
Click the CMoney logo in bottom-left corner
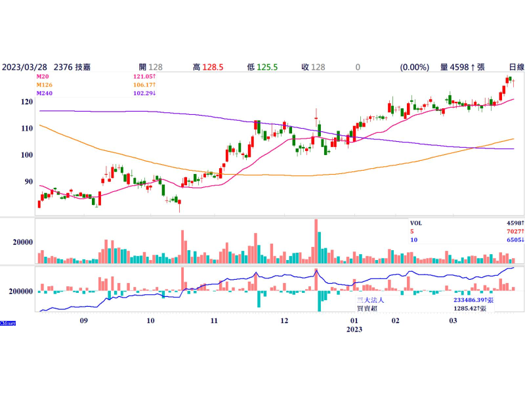[x=8, y=322]
